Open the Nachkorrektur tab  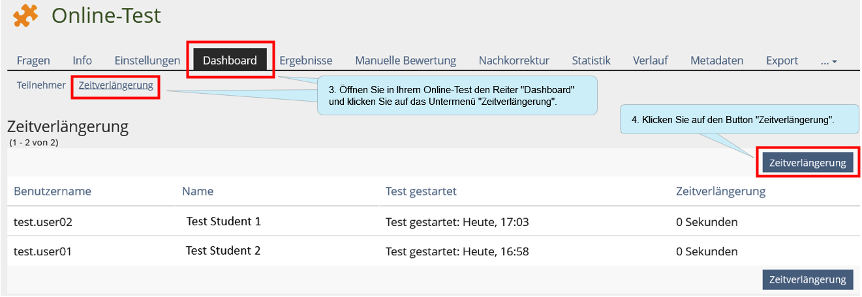(x=514, y=61)
